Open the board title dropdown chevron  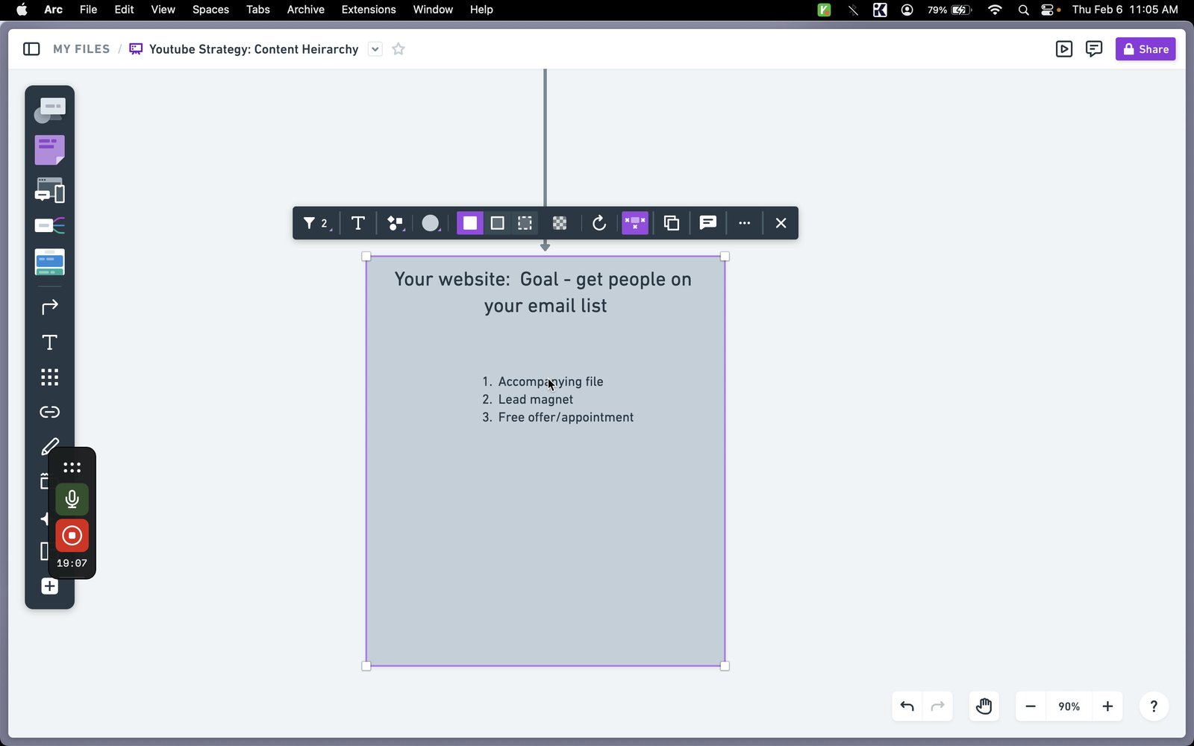(375, 49)
